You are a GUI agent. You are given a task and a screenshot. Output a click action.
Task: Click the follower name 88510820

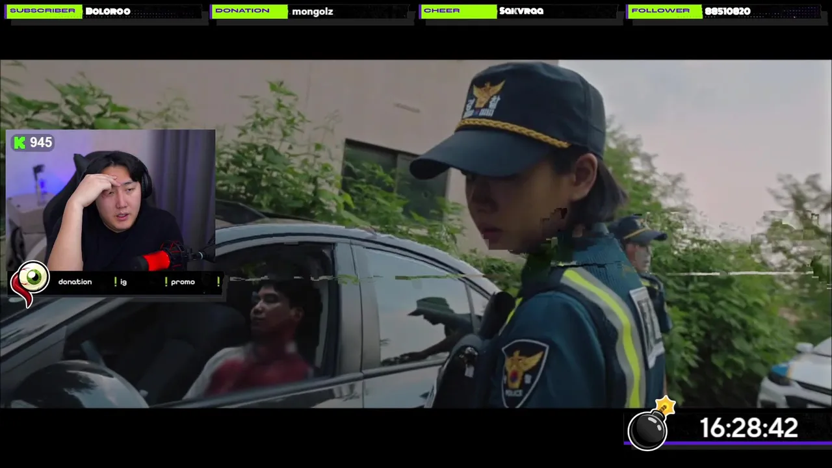(x=727, y=11)
